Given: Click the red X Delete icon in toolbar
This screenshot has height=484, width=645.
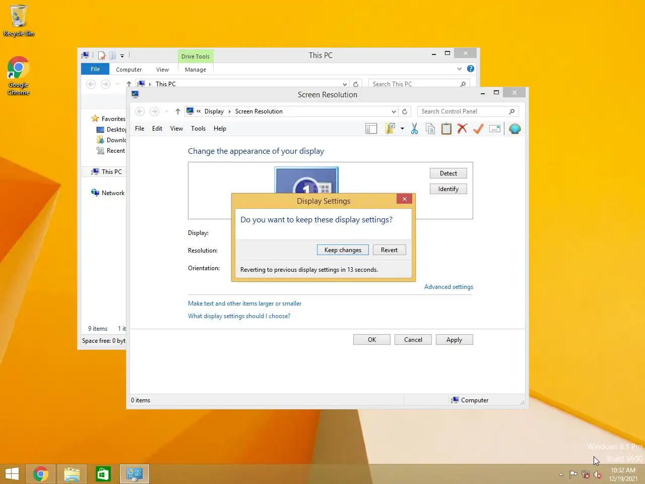Looking at the screenshot, I should click(x=462, y=129).
